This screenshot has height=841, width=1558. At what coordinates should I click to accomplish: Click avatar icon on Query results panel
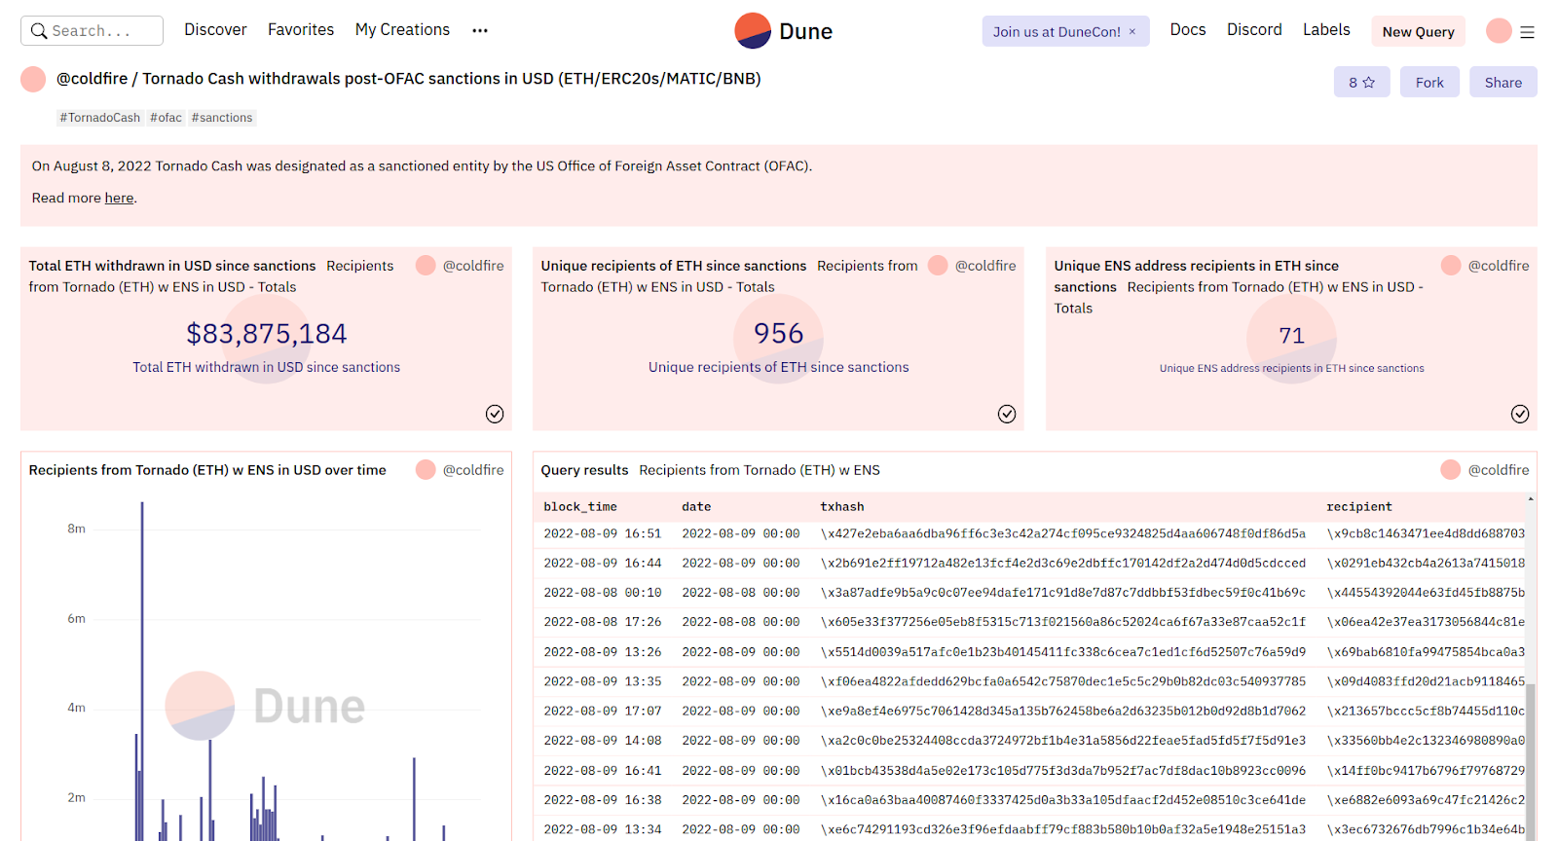[x=1451, y=470]
